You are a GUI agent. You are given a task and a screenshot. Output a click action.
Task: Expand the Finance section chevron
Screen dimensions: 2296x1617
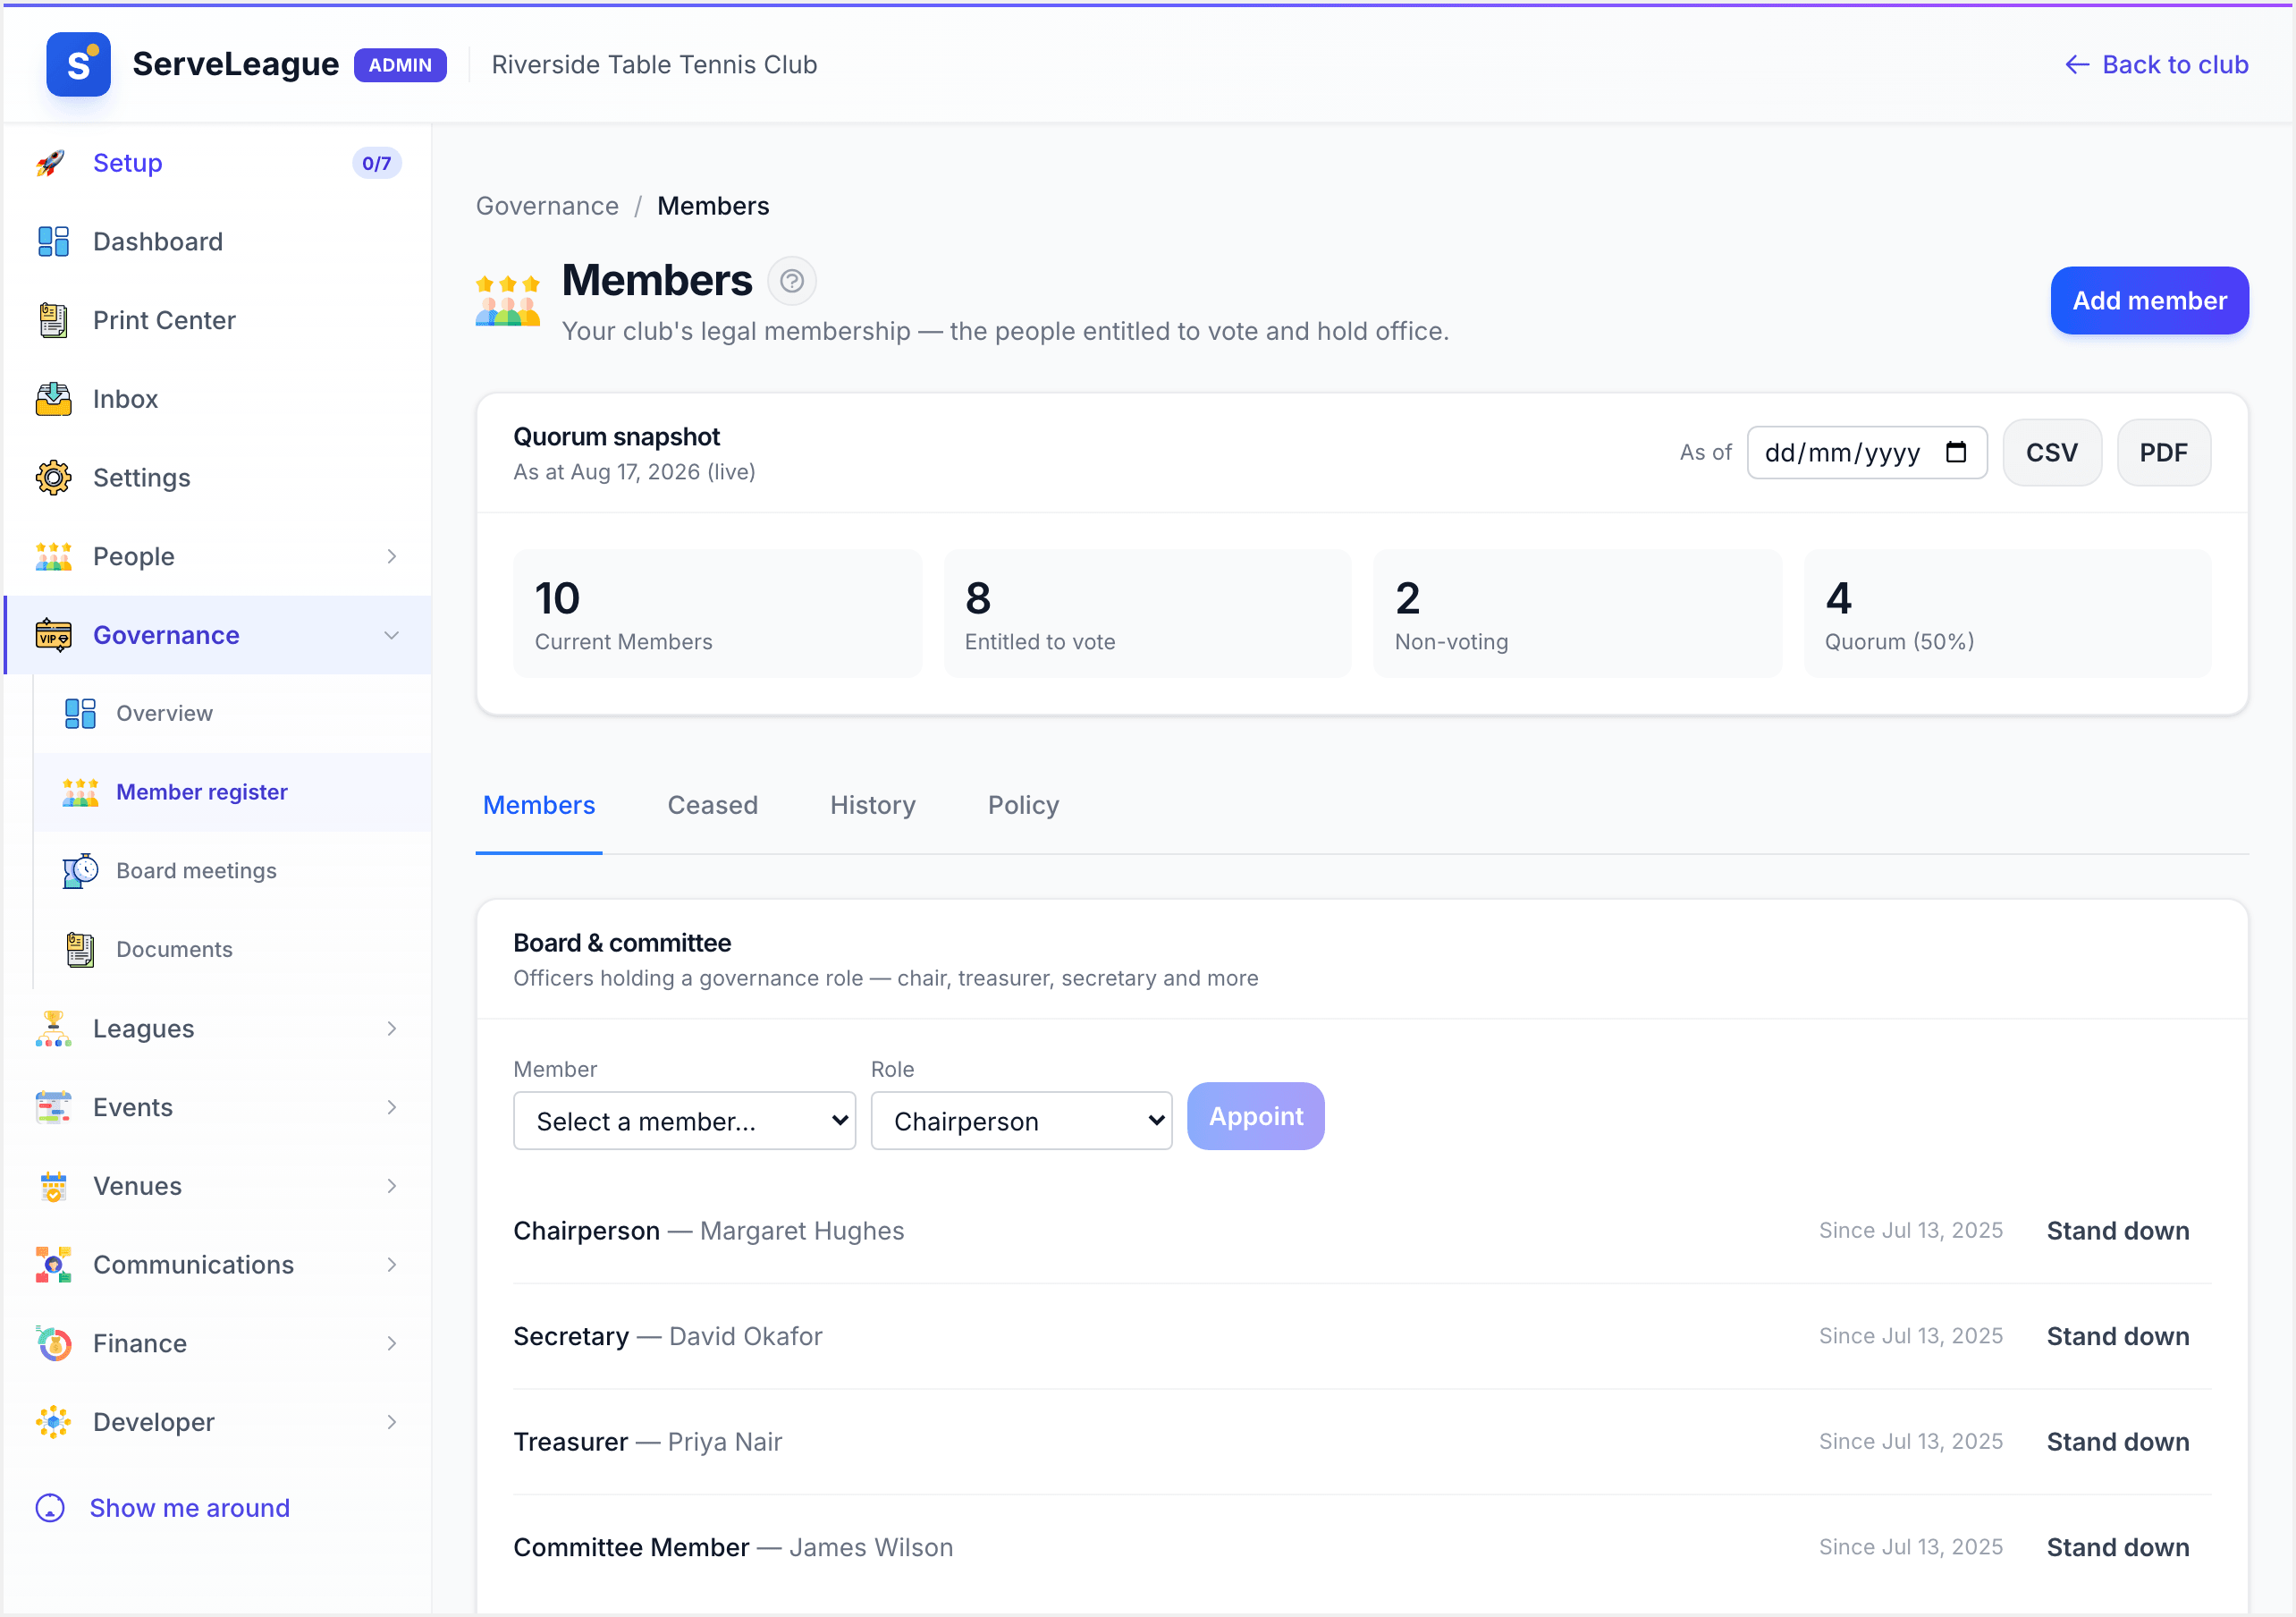point(392,1344)
